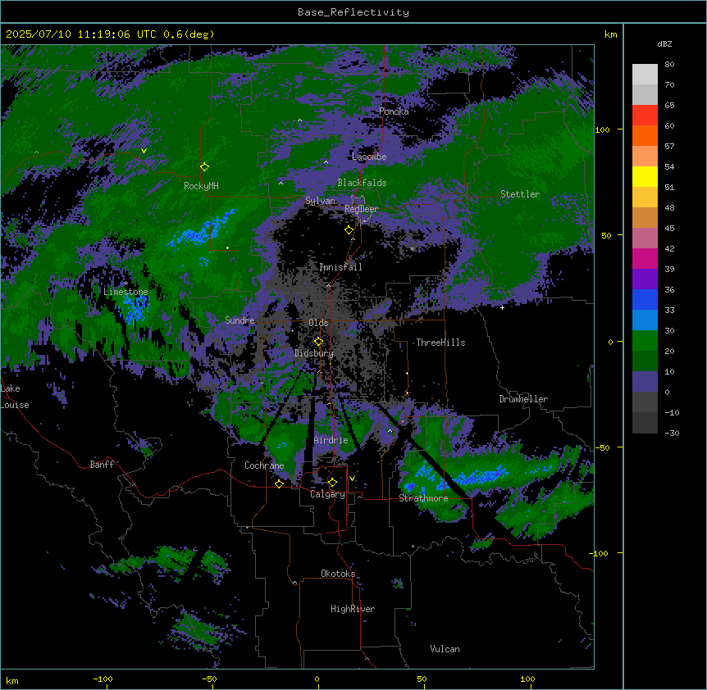Select the yellow diamond marker between Olds and Didsbury

(318, 342)
